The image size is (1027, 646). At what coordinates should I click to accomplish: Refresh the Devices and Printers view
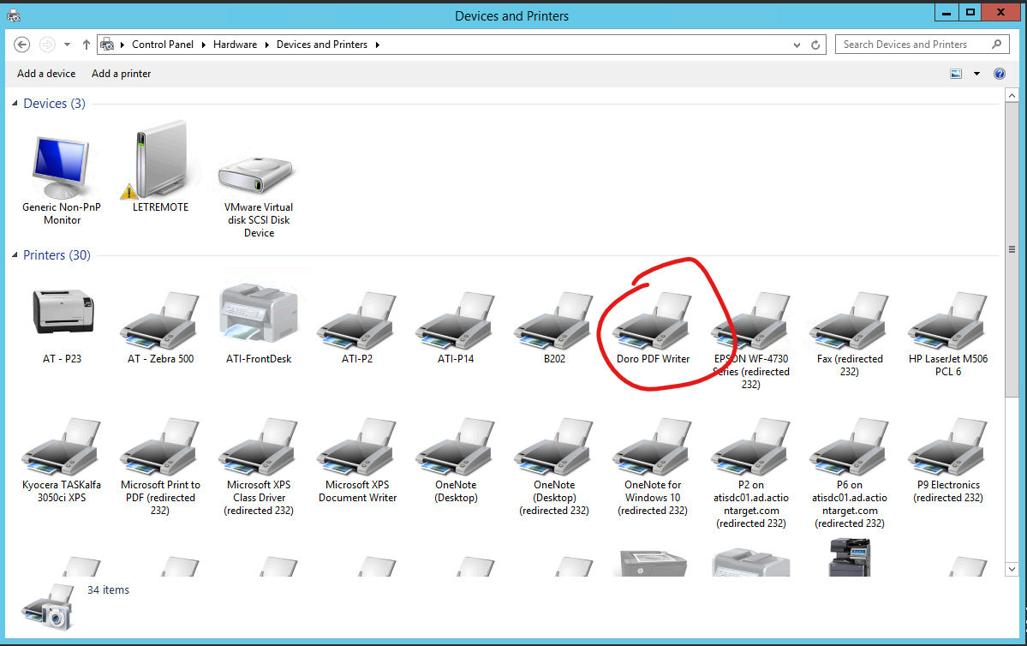pos(816,45)
